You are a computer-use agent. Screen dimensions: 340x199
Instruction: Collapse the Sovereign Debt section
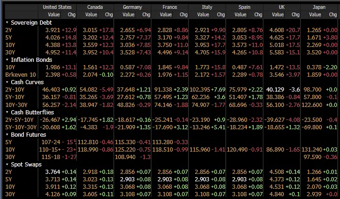7,22
